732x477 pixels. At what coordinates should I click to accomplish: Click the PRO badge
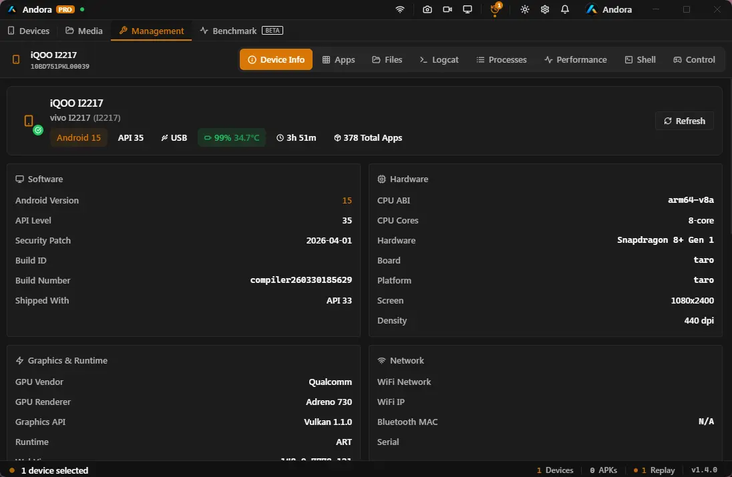[65, 9]
